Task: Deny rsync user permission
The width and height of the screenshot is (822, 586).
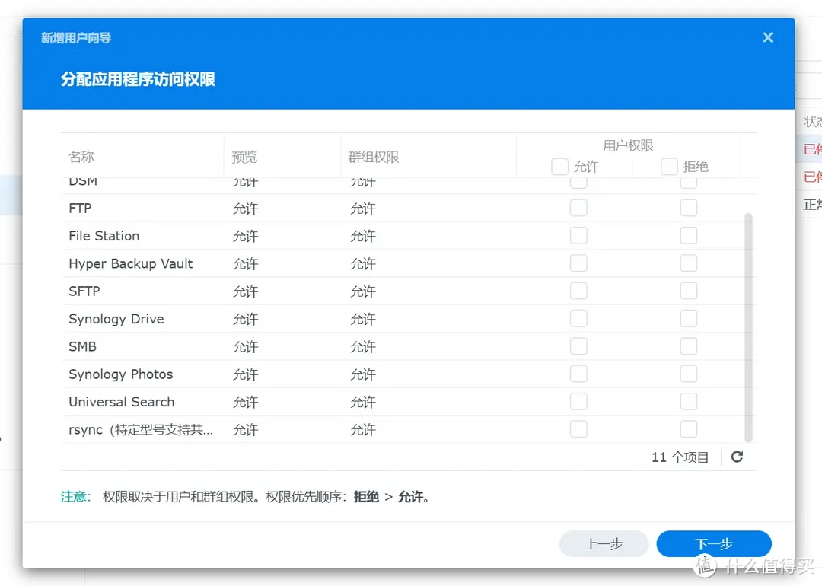Action: 688,429
